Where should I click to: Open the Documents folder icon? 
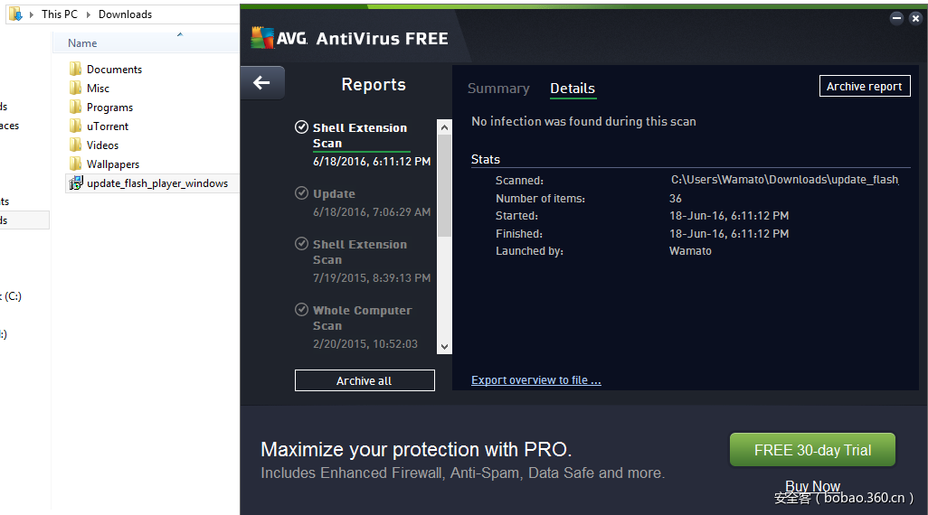coord(76,70)
